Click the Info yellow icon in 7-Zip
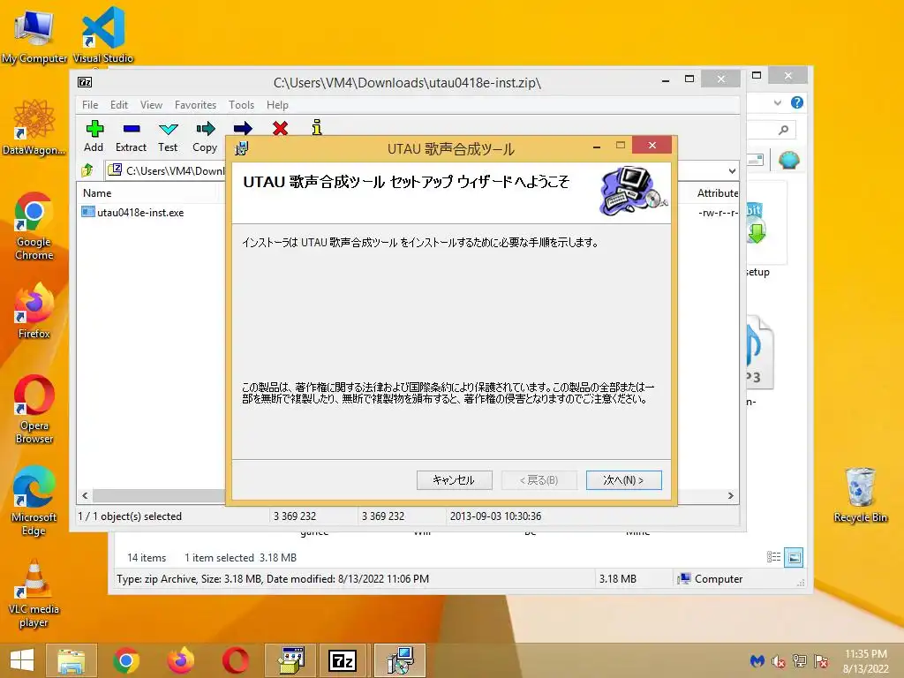The width and height of the screenshot is (904, 678). [x=317, y=127]
